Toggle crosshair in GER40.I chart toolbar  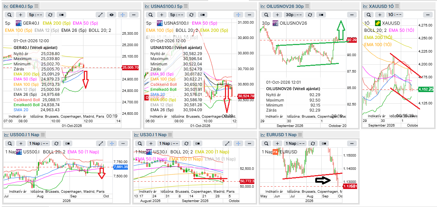coord(123,15)
